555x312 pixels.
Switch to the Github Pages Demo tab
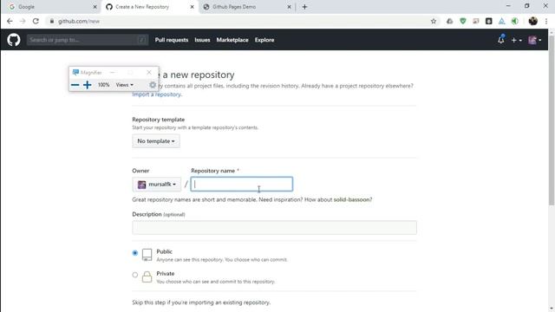click(247, 7)
